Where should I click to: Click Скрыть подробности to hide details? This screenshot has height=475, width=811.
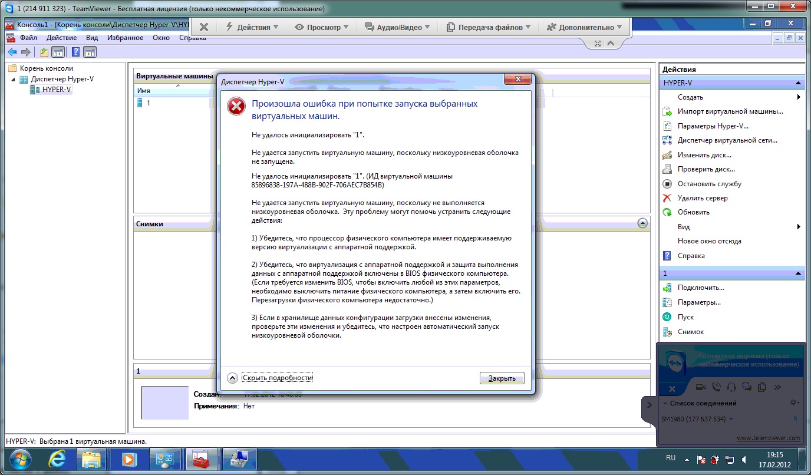coord(277,378)
